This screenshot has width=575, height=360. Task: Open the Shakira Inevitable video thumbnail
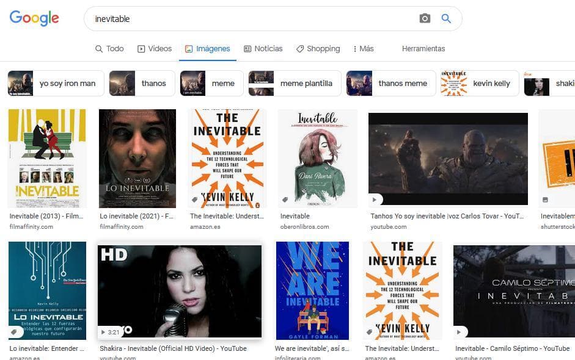coord(180,291)
